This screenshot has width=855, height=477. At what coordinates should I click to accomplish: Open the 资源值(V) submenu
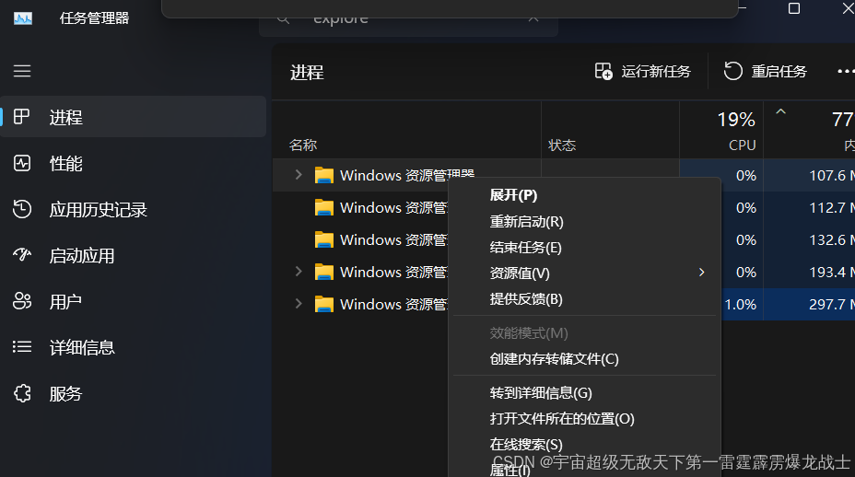tap(584, 273)
